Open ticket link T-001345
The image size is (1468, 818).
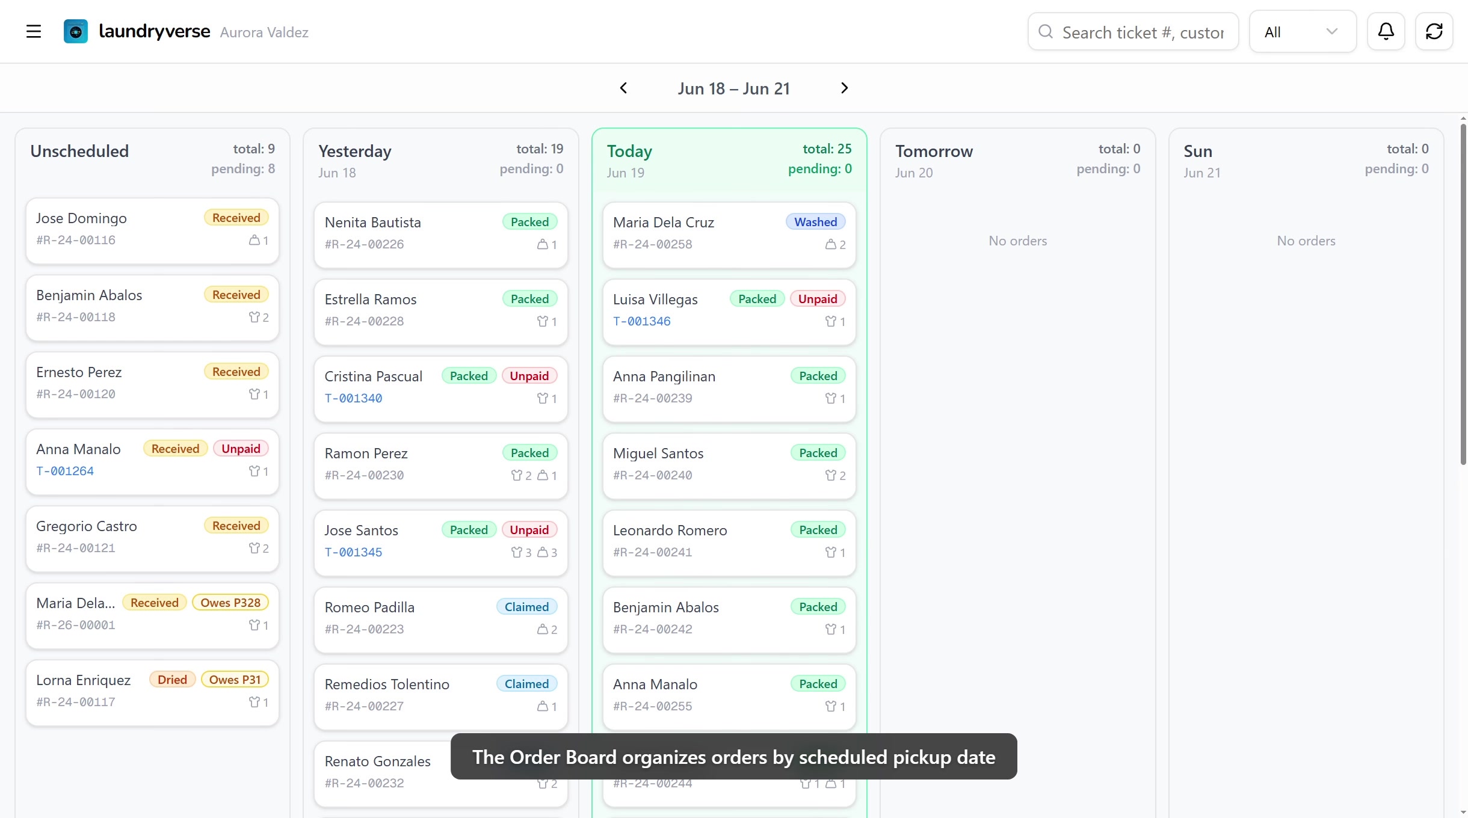pos(354,552)
